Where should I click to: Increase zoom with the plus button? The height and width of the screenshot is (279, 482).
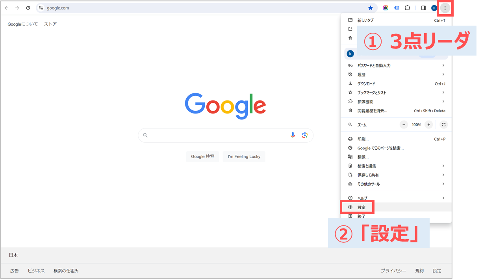[x=429, y=125]
